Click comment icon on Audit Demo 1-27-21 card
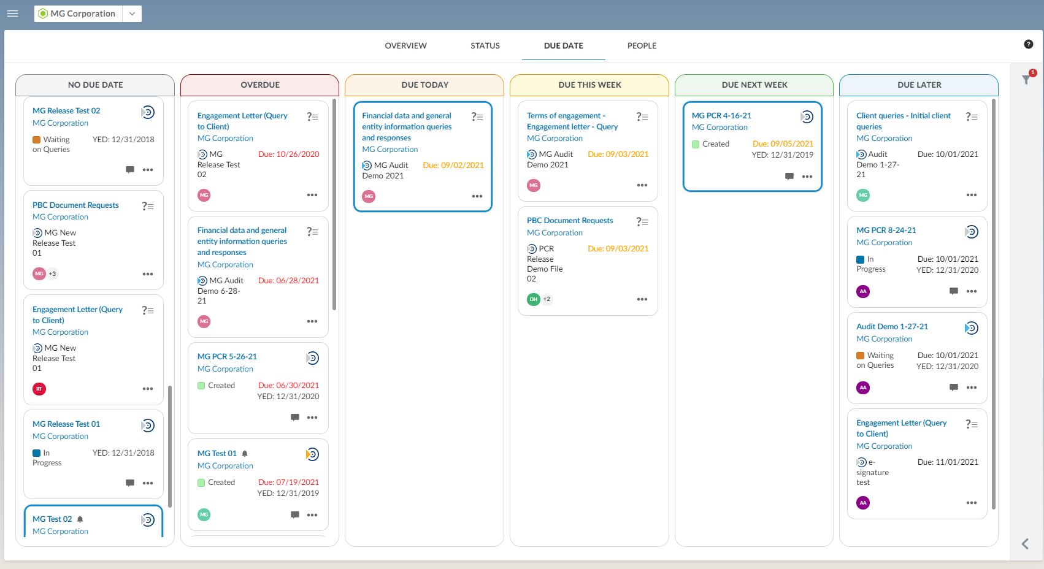 953,388
